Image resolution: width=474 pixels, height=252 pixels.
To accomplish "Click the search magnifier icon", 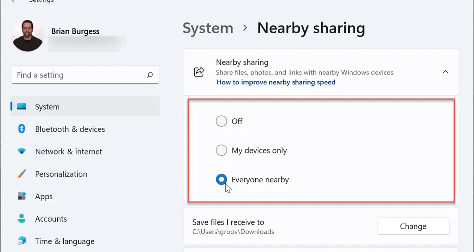I will pyautogui.click(x=150, y=75).
